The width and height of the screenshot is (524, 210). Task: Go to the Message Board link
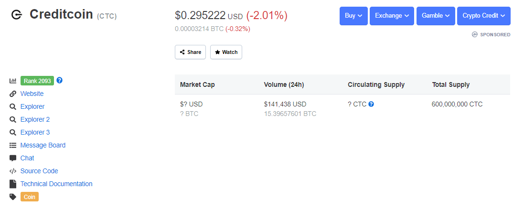click(43, 145)
